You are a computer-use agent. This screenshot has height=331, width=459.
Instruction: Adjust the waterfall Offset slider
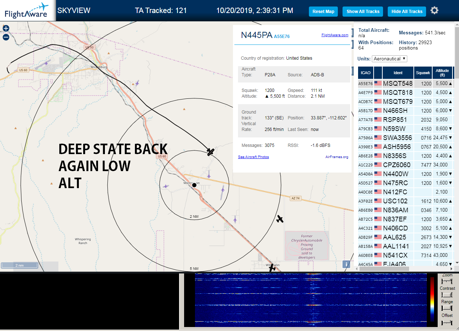[447, 322]
